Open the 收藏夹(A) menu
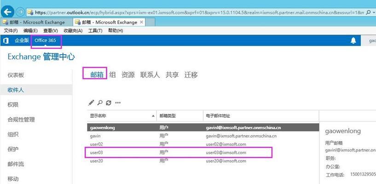Screen dimensions: 376x184 click(x=73, y=31)
